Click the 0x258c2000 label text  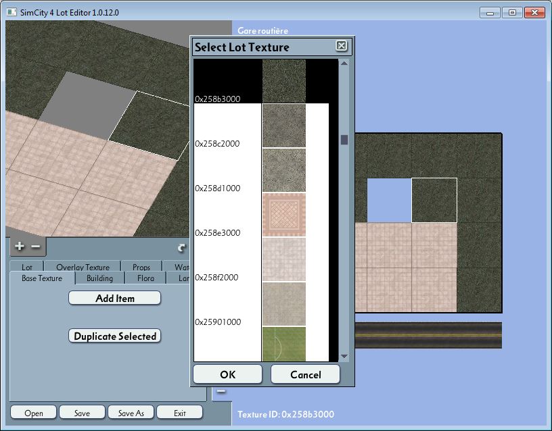coord(217,143)
